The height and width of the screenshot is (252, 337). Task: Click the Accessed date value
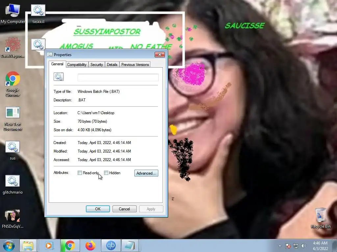[104, 160]
